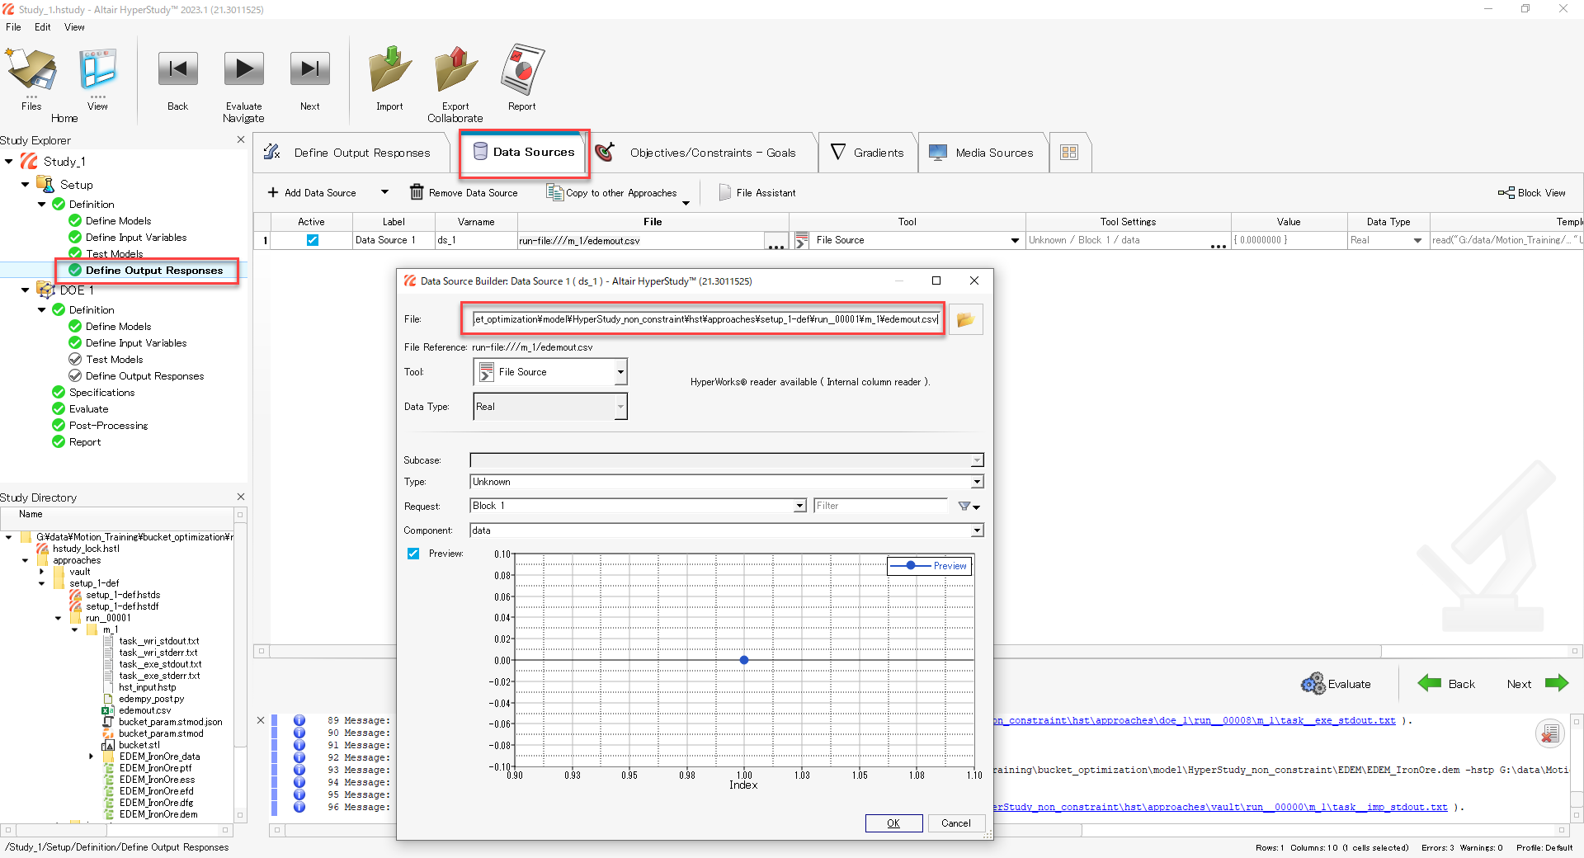Click the blue preview data point
The image size is (1584, 858).
pos(744,660)
